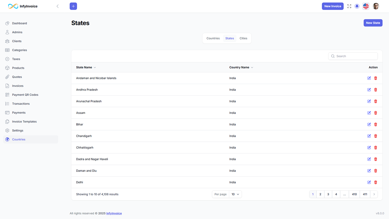This screenshot has width=389, height=219.
Task: Sort by Country Name using its arrow
Action: (252, 67)
